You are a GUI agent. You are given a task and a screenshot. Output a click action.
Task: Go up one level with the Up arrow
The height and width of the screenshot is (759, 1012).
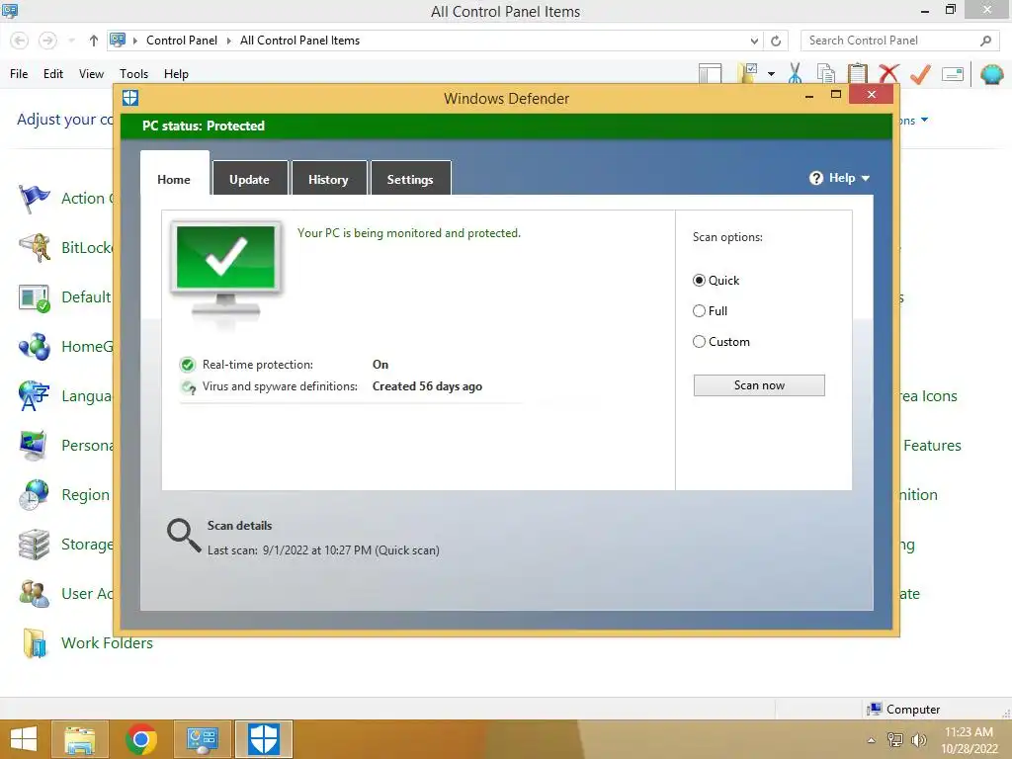click(x=94, y=41)
